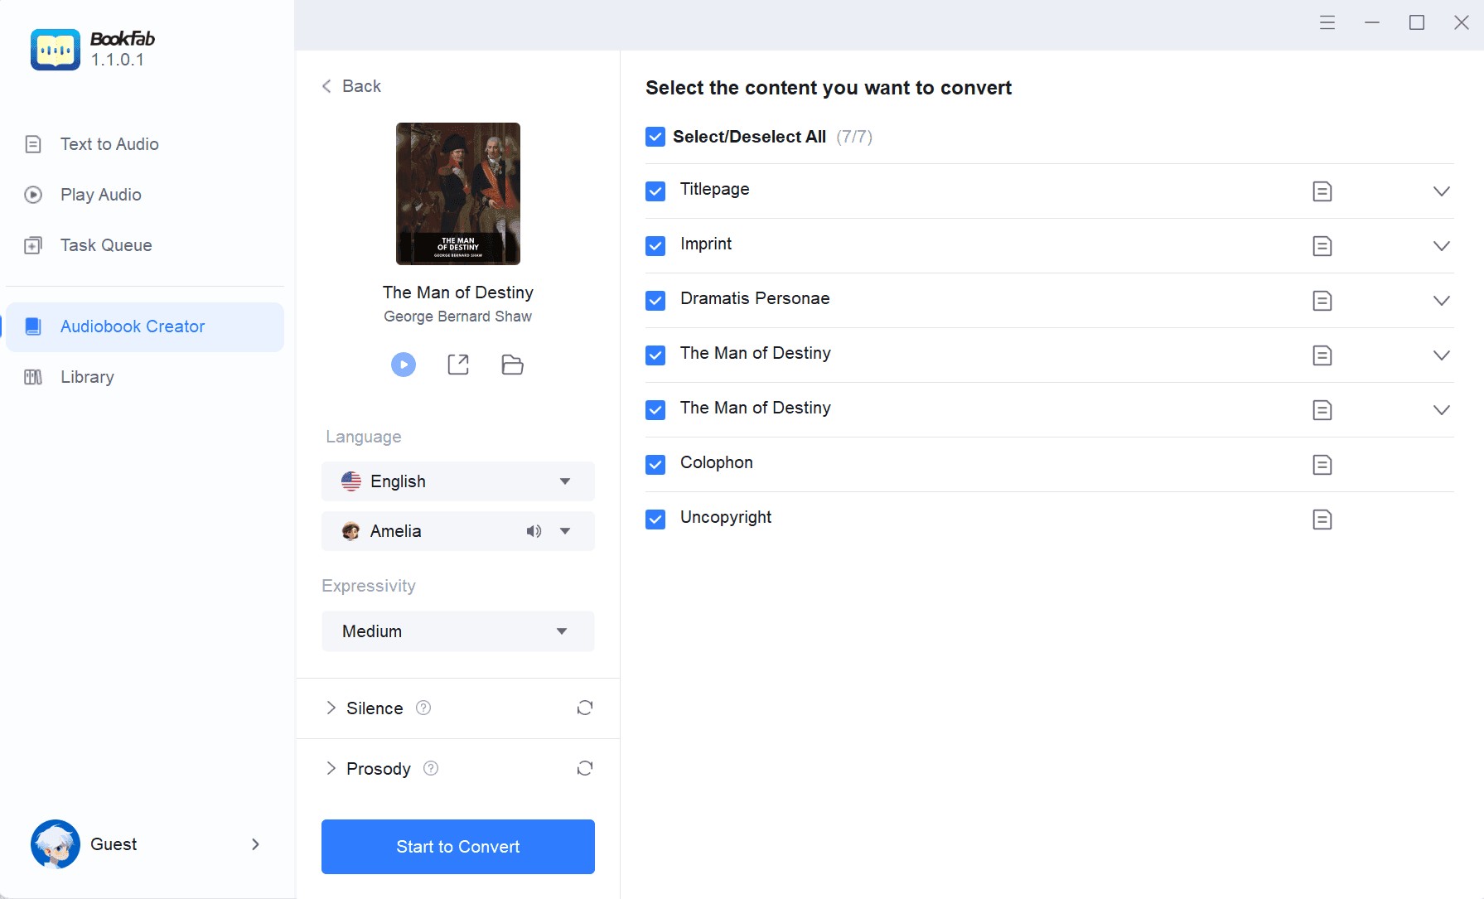Image resolution: width=1484 pixels, height=899 pixels.
Task: Click the Back link
Action: tap(351, 86)
